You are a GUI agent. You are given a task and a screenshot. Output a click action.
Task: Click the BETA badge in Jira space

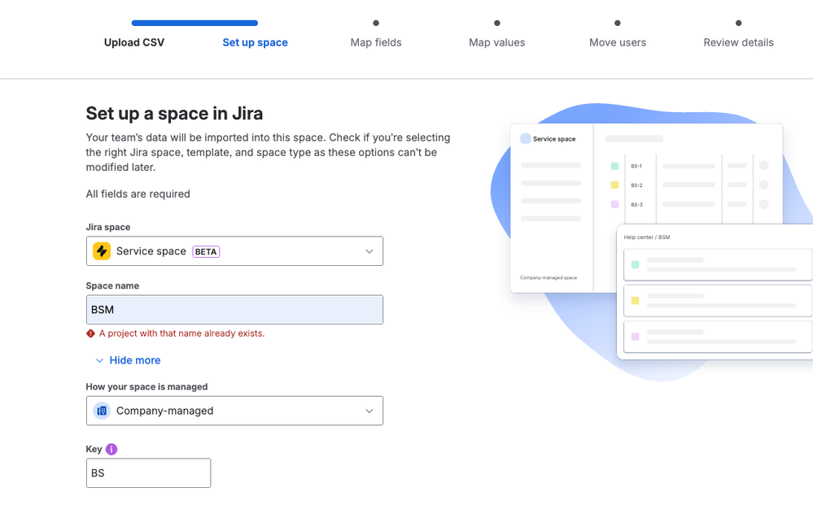coord(206,252)
